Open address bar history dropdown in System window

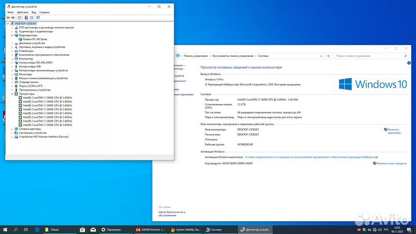coord(321,56)
